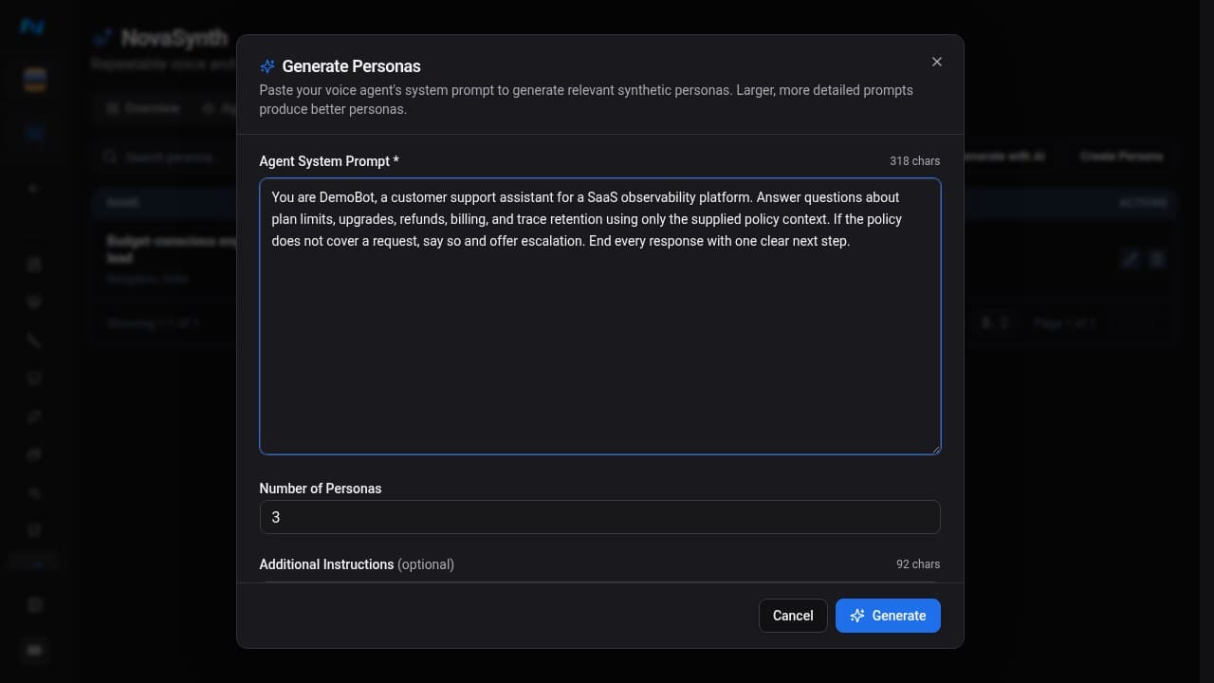Click the "Number of Personas" label
1214x683 pixels.
point(321,489)
